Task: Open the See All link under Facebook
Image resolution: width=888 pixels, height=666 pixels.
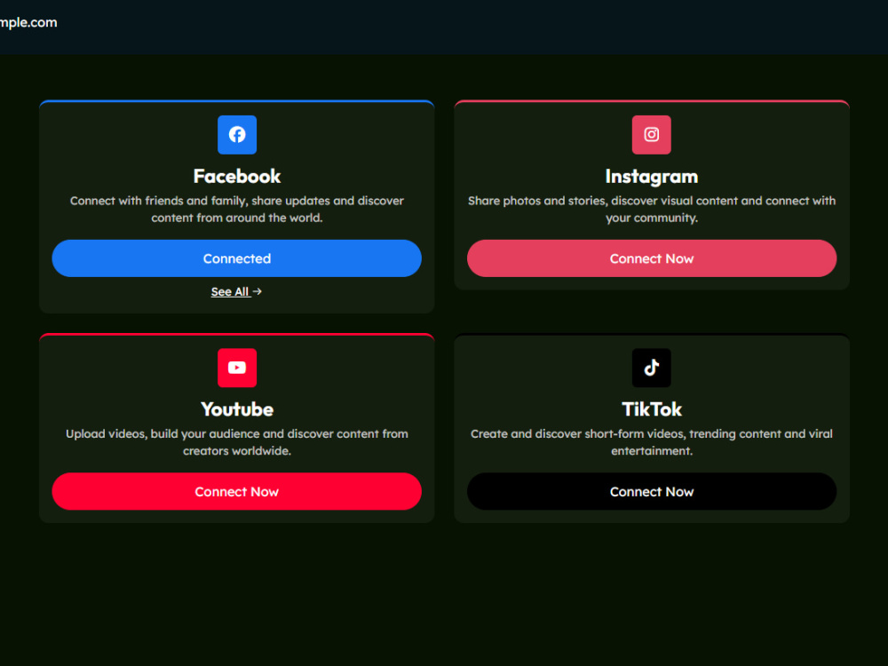Action: point(236,291)
